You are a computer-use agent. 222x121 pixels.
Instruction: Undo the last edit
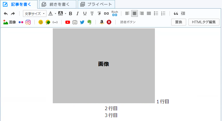pyautogui.click(x=6, y=13)
